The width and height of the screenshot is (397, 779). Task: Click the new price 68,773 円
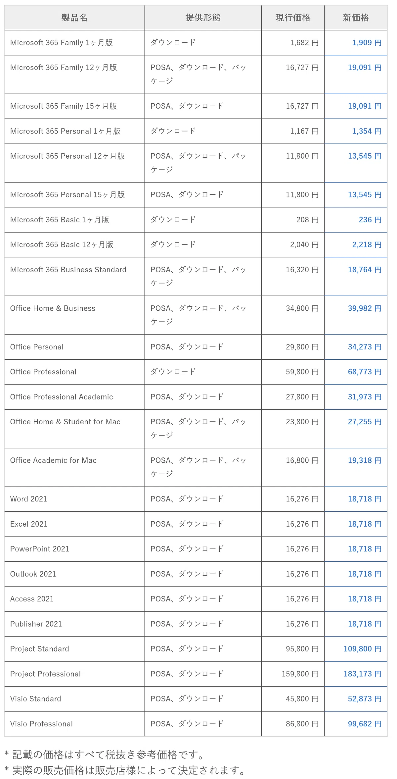365,372
